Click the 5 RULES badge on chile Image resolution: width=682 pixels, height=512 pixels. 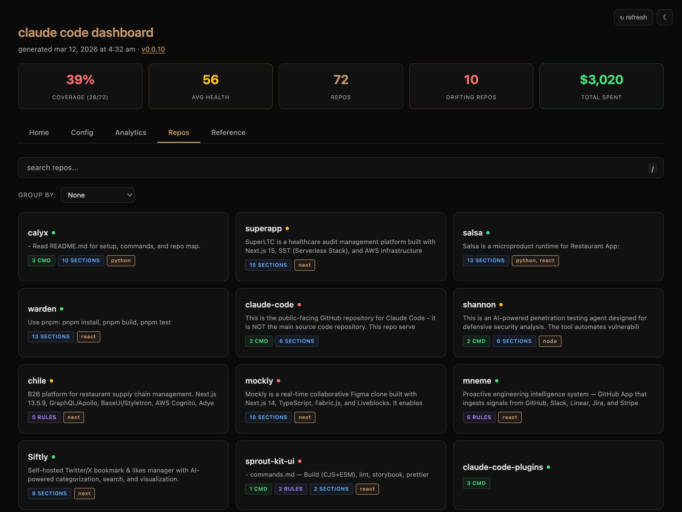point(44,417)
